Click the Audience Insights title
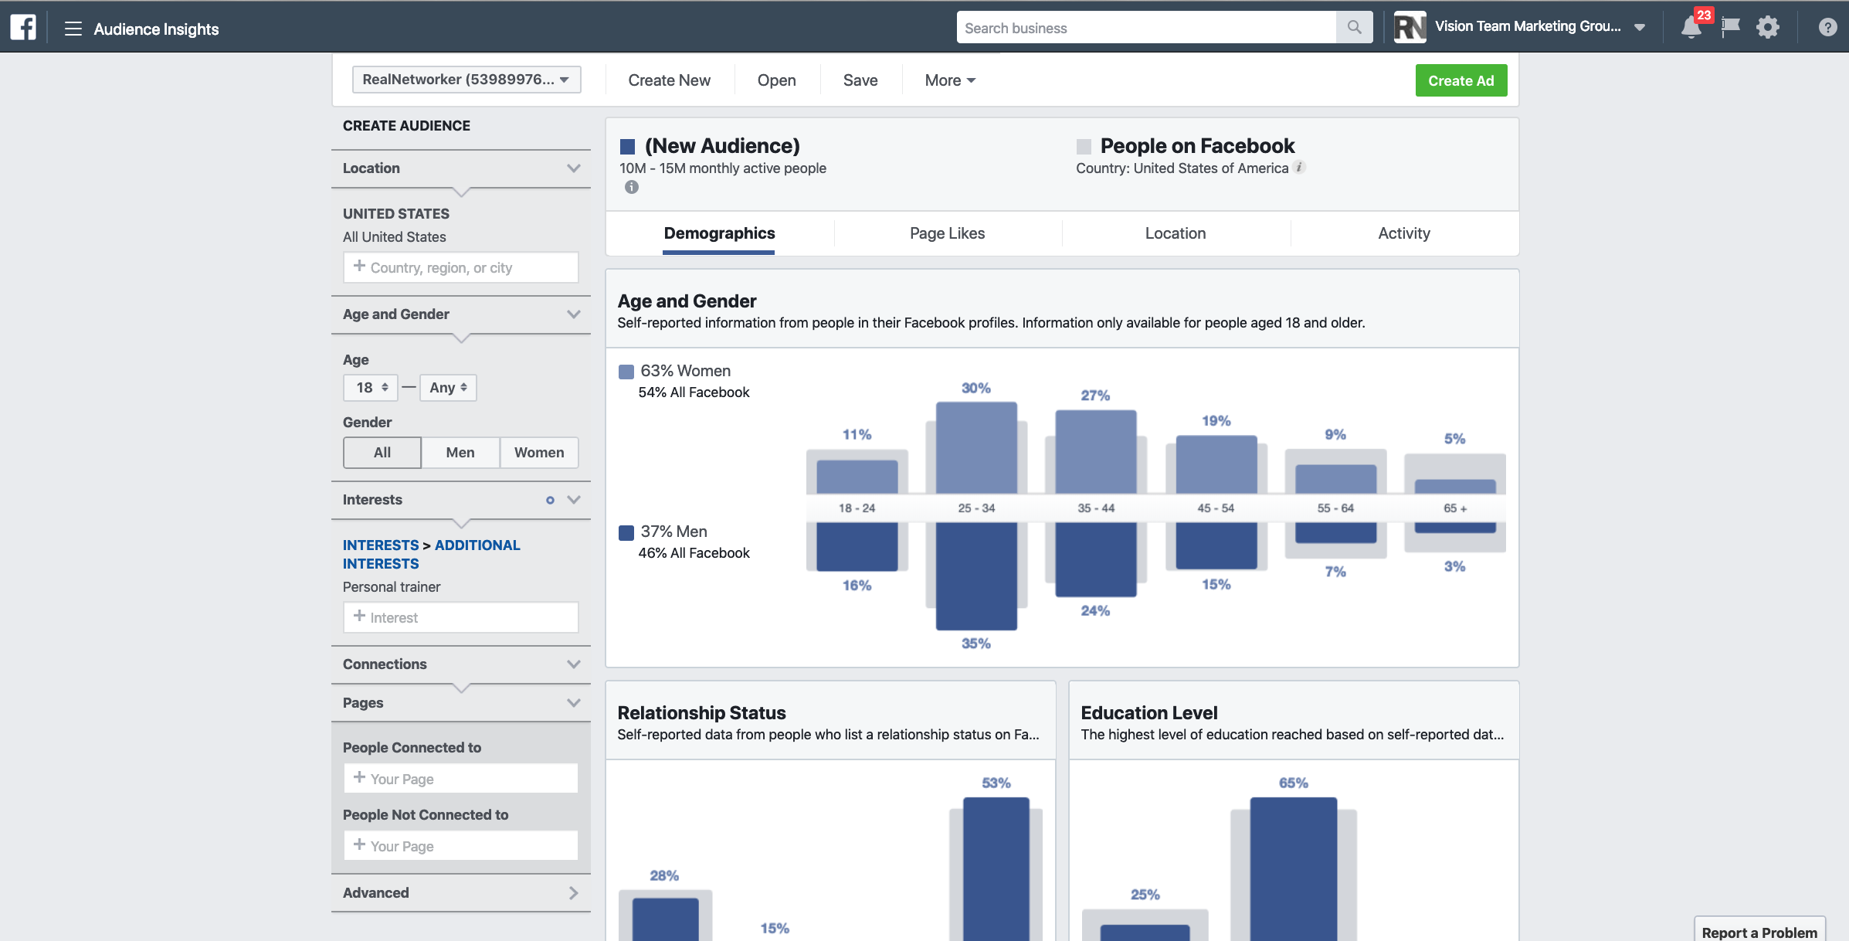Viewport: 1849px width, 941px height. pyautogui.click(x=156, y=29)
